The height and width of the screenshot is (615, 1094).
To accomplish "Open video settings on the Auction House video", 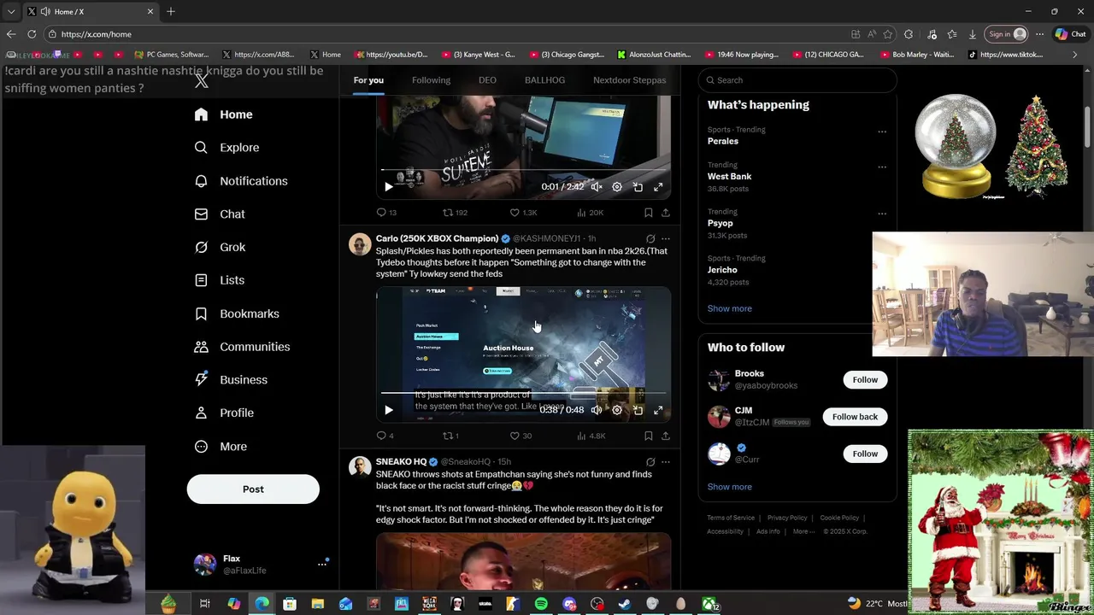I will coord(617,410).
